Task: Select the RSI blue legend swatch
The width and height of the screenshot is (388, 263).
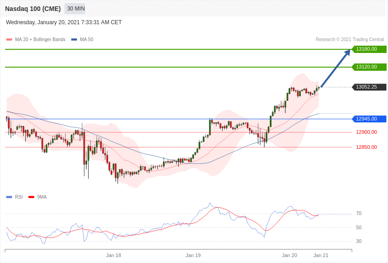Action: coord(9,197)
